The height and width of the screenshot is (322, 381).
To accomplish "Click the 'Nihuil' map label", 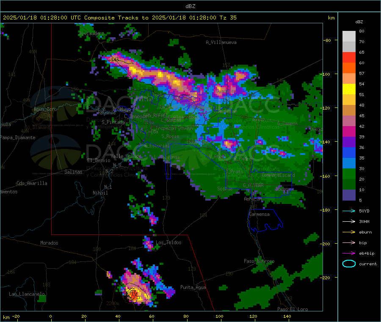I will (100, 193).
